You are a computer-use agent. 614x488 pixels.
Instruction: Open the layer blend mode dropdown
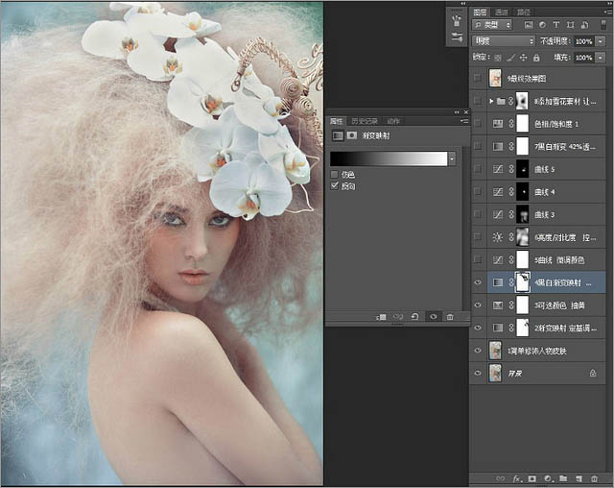[505, 41]
